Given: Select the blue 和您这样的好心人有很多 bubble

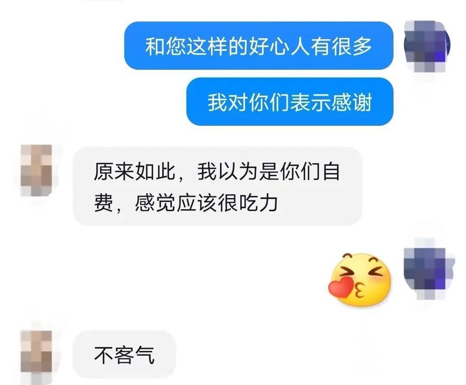Looking at the screenshot, I should click(x=258, y=45).
